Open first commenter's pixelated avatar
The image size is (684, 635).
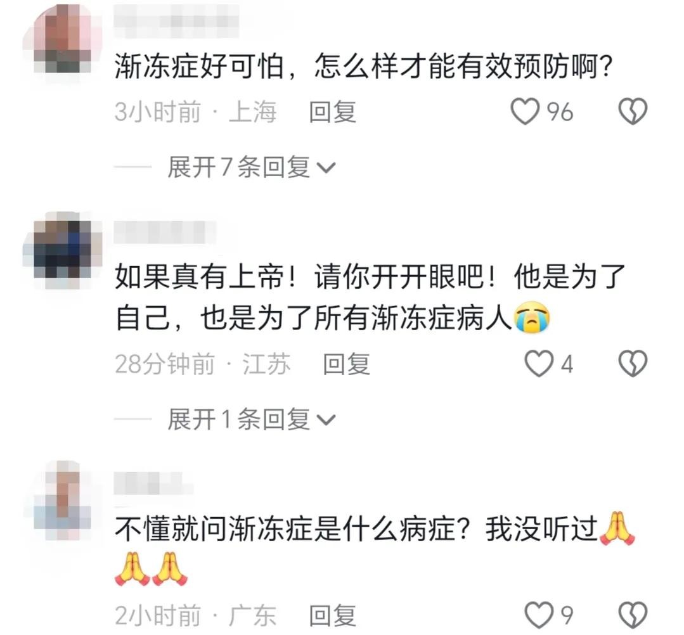click(63, 39)
